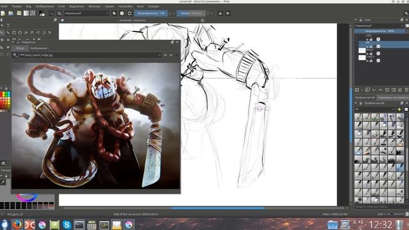The image size is (409, 230).
Task: Open the gradient chooser in the toolbar
Action: (x=26, y=13)
